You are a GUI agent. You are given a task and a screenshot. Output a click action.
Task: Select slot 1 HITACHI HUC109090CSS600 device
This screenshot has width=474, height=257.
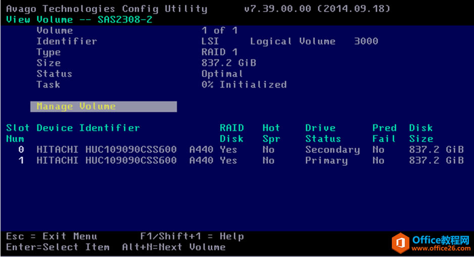[107, 161]
